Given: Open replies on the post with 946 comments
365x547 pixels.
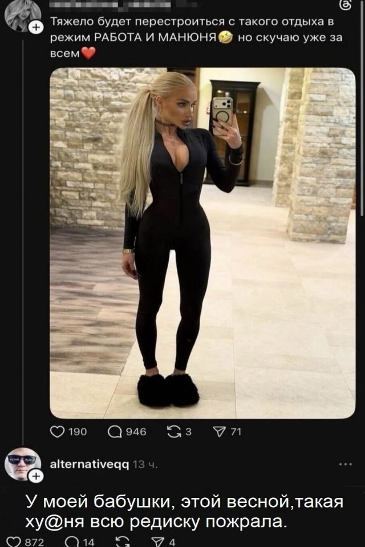Looking at the screenshot, I should click(114, 432).
